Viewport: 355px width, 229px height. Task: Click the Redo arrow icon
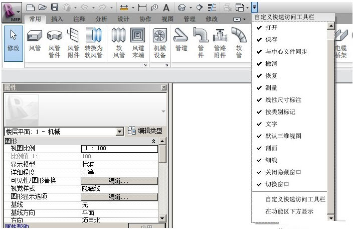tap(102, 8)
